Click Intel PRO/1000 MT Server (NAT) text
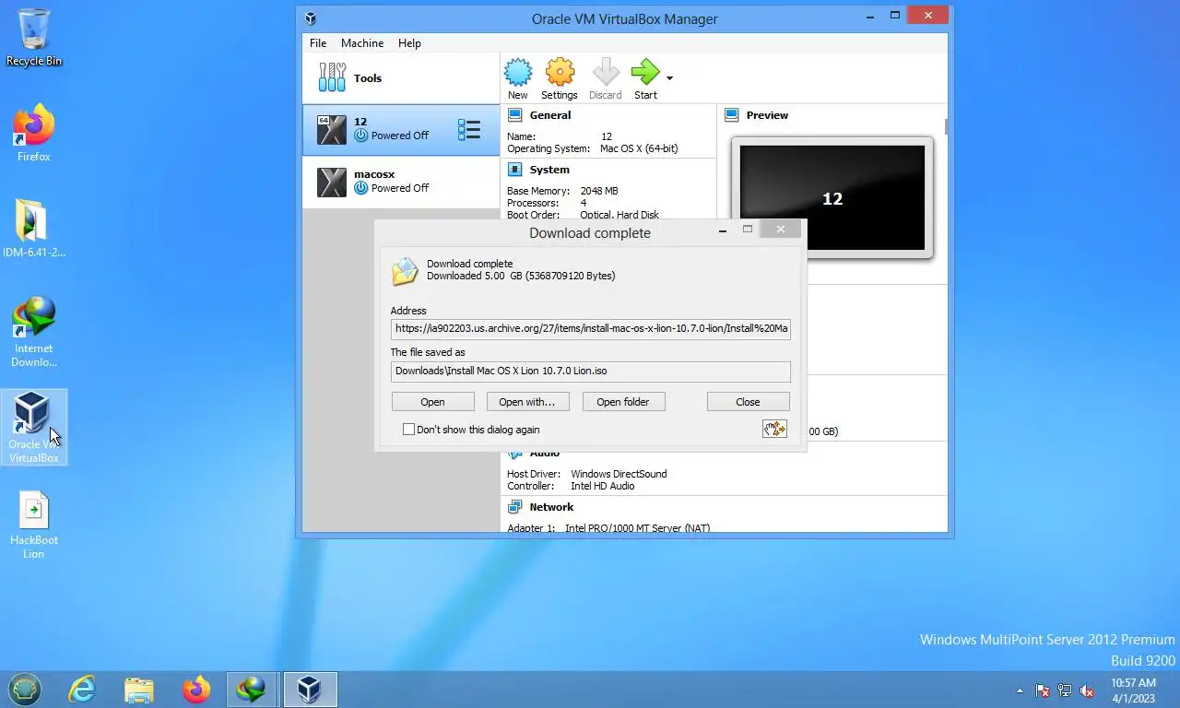This screenshot has height=708, width=1180. coord(637,528)
